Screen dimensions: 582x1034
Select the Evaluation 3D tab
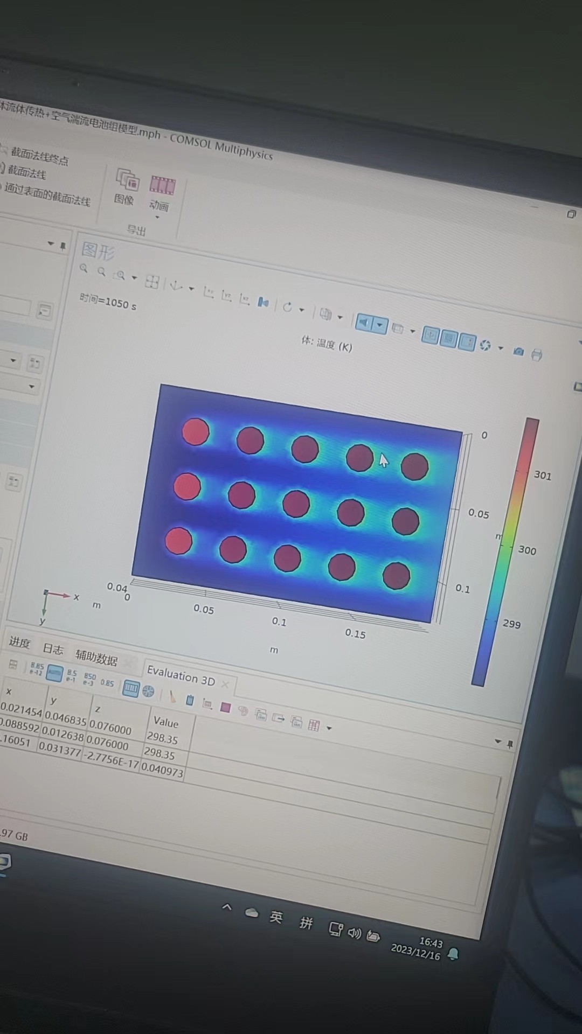181,676
